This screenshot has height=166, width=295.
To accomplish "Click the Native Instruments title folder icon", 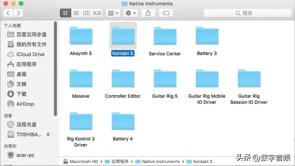I will [125, 4].
